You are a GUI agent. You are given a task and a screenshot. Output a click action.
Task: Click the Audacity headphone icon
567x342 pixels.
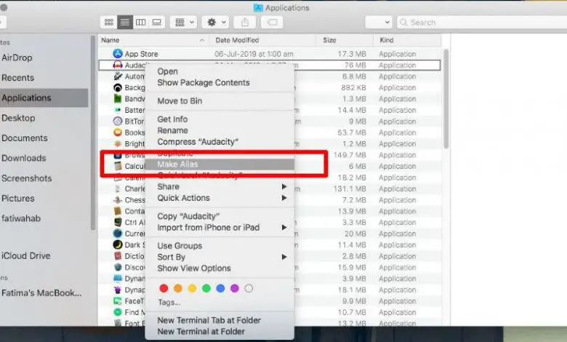pos(118,65)
